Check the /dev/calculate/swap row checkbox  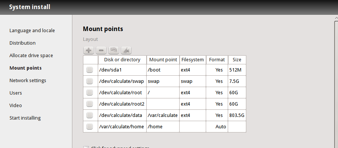tap(89, 81)
